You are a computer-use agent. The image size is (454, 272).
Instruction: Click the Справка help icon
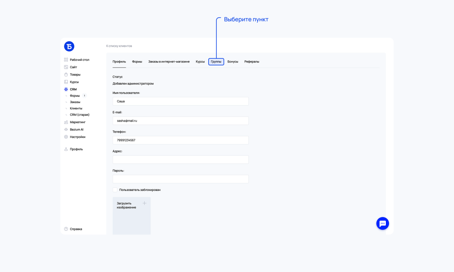pos(66,229)
